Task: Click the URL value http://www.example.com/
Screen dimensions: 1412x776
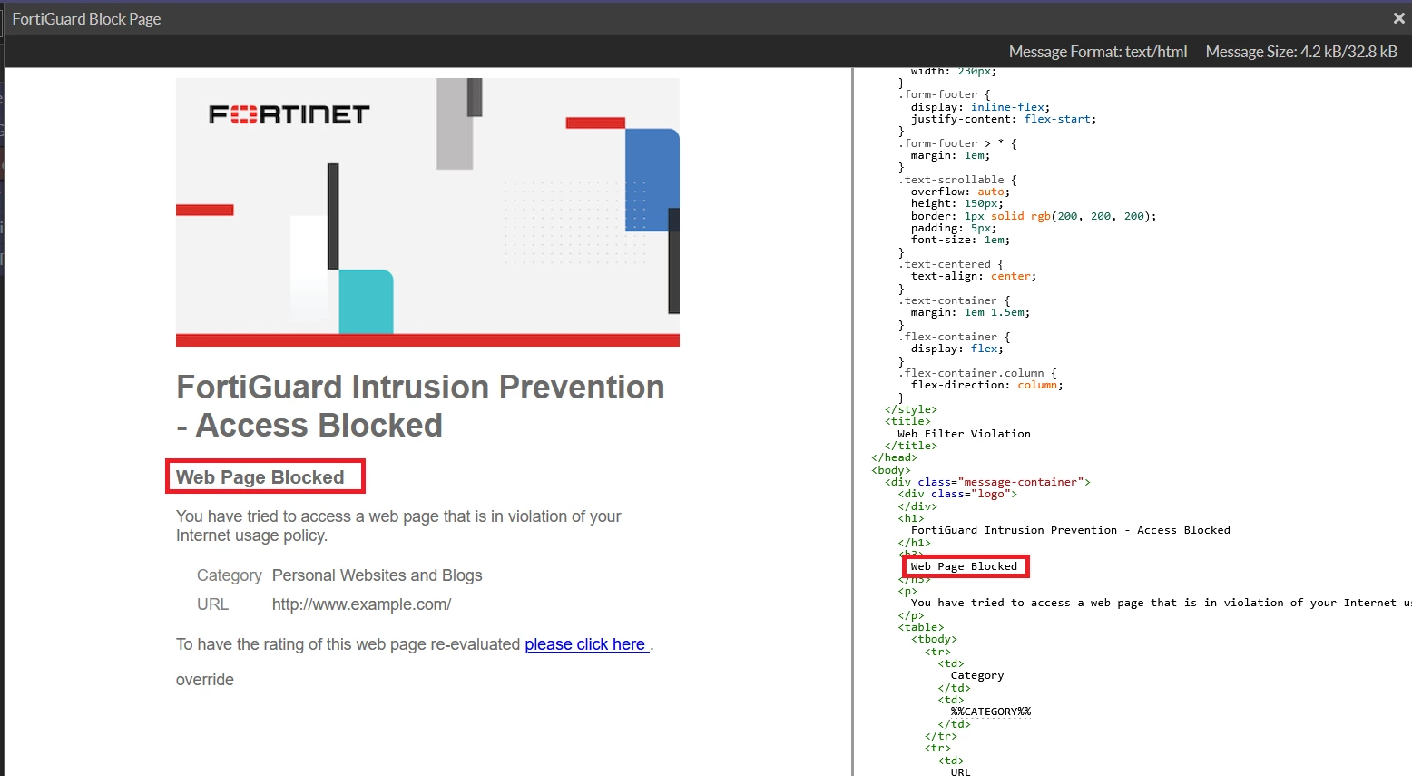Action: coord(361,604)
